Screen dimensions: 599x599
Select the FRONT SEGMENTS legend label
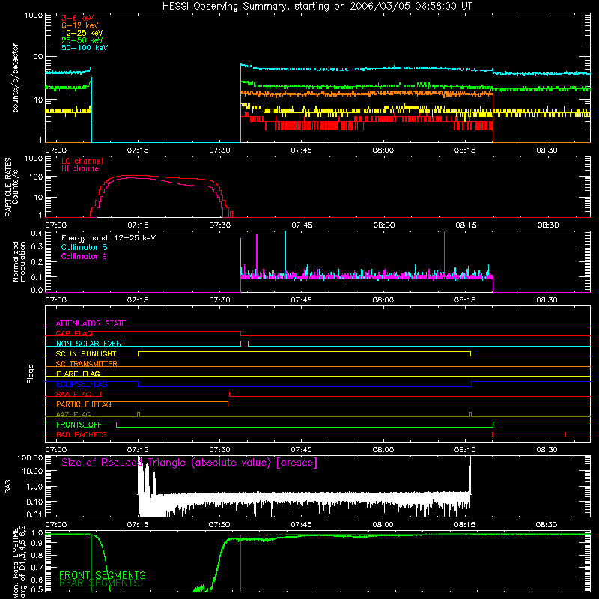coord(103,575)
